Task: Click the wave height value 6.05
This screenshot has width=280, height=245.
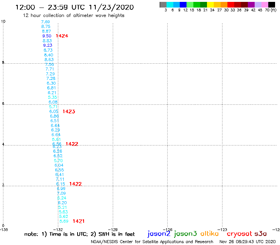Action: point(54,112)
